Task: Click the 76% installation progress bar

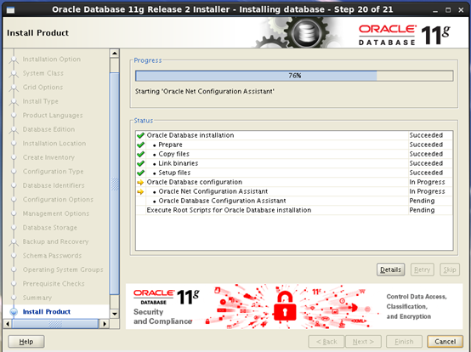Action: pos(294,76)
